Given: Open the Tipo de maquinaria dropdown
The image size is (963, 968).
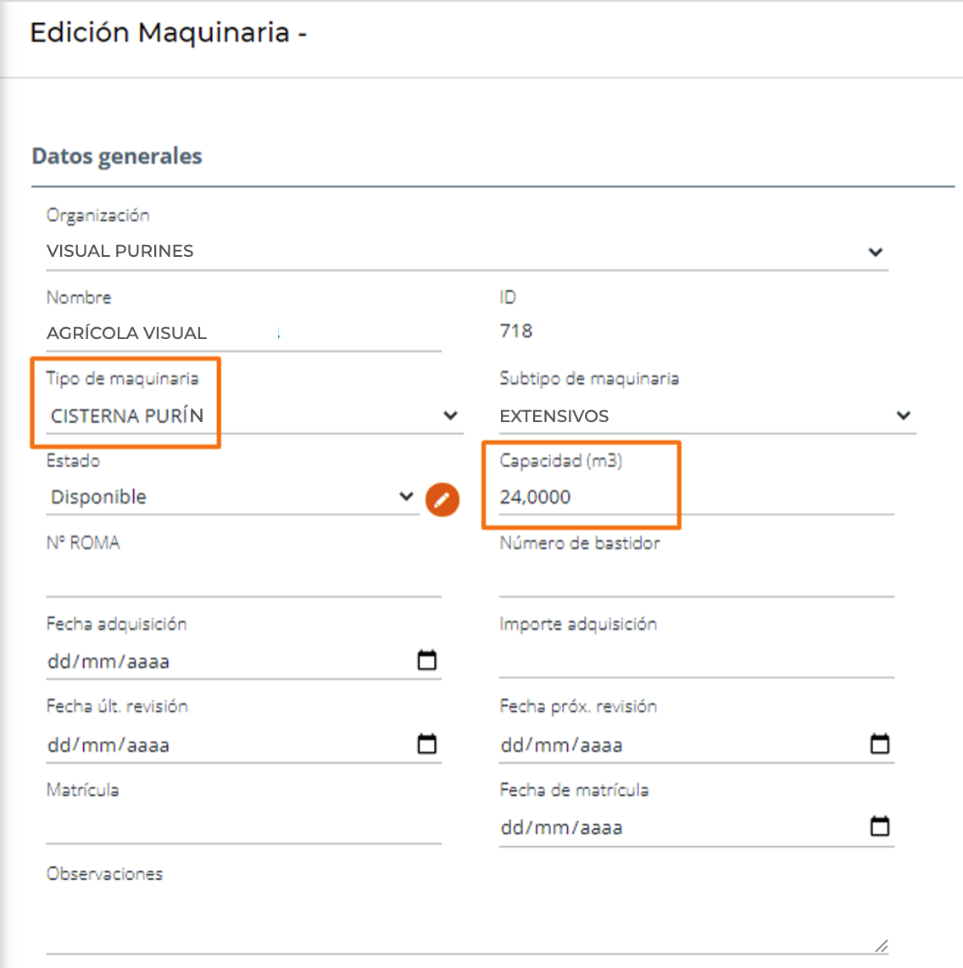Looking at the screenshot, I should pos(450,415).
